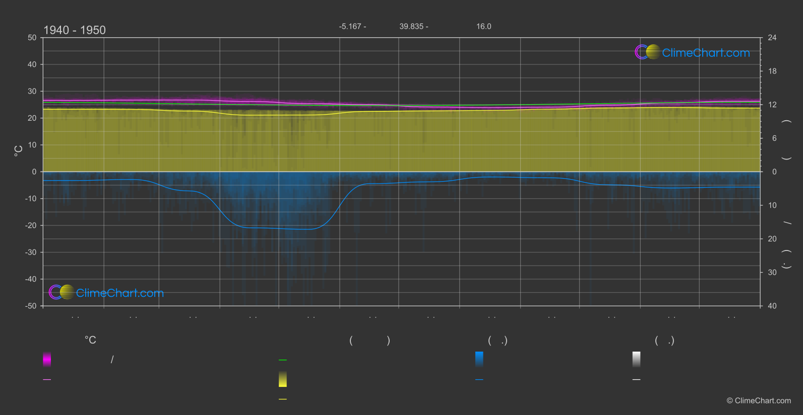Click the blue line legend marker
The width and height of the screenshot is (803, 415).
pos(479,380)
